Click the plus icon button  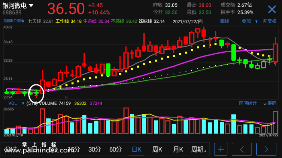(x=221, y=149)
